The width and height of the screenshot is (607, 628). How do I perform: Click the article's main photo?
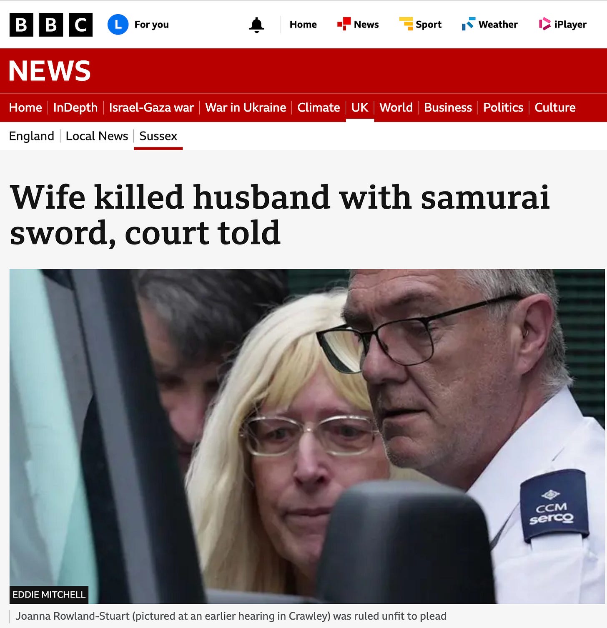click(x=307, y=436)
